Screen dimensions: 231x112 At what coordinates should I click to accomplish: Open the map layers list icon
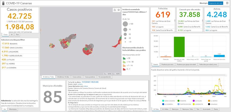(118, 10)
